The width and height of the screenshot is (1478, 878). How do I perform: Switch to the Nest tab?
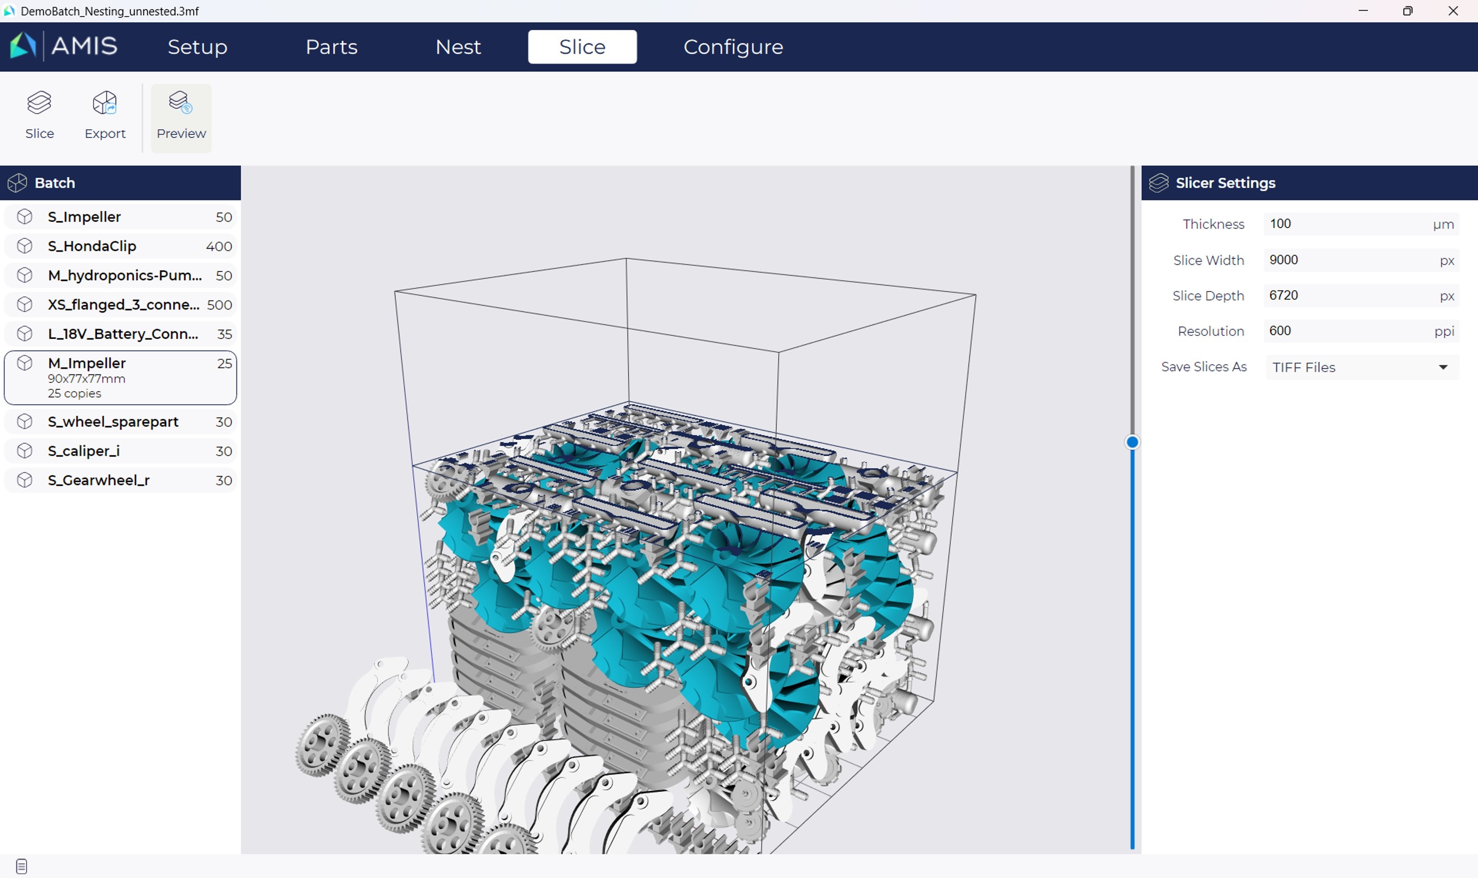[x=458, y=47]
